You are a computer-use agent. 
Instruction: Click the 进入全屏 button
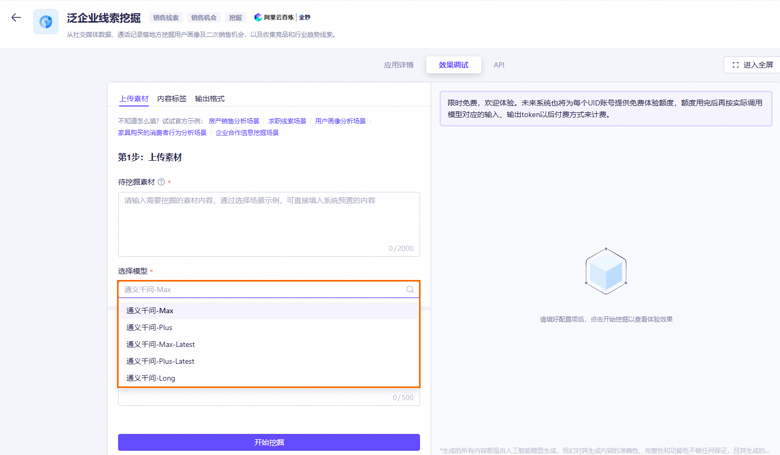(x=752, y=65)
